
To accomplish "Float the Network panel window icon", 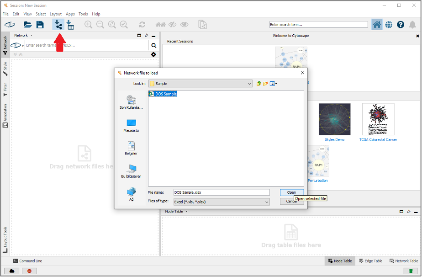I will coord(139,35).
